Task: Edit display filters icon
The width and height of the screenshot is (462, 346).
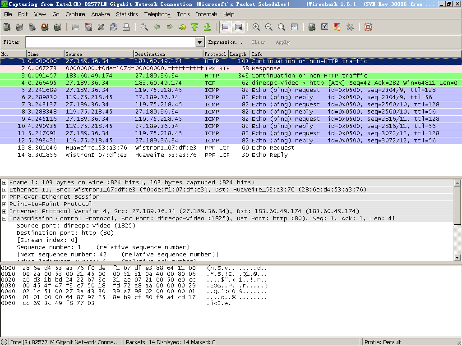Action: click(x=325, y=27)
